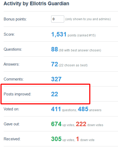The image size is (118, 150).
Task: Click the Gave out label
Action: (x=12, y=124)
